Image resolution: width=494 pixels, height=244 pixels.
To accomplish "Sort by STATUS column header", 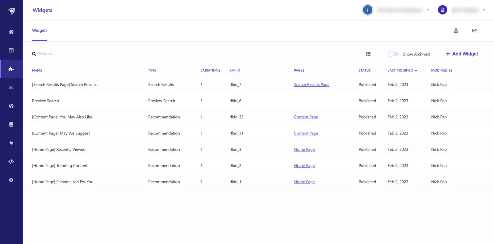I will [365, 70].
